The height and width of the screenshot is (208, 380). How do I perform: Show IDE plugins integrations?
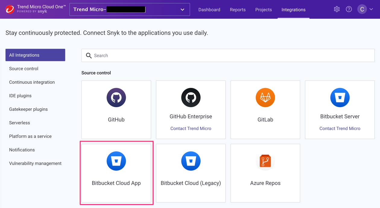pos(20,96)
